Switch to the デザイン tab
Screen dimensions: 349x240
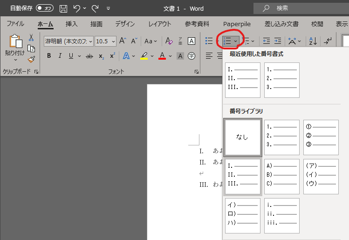tap(125, 24)
